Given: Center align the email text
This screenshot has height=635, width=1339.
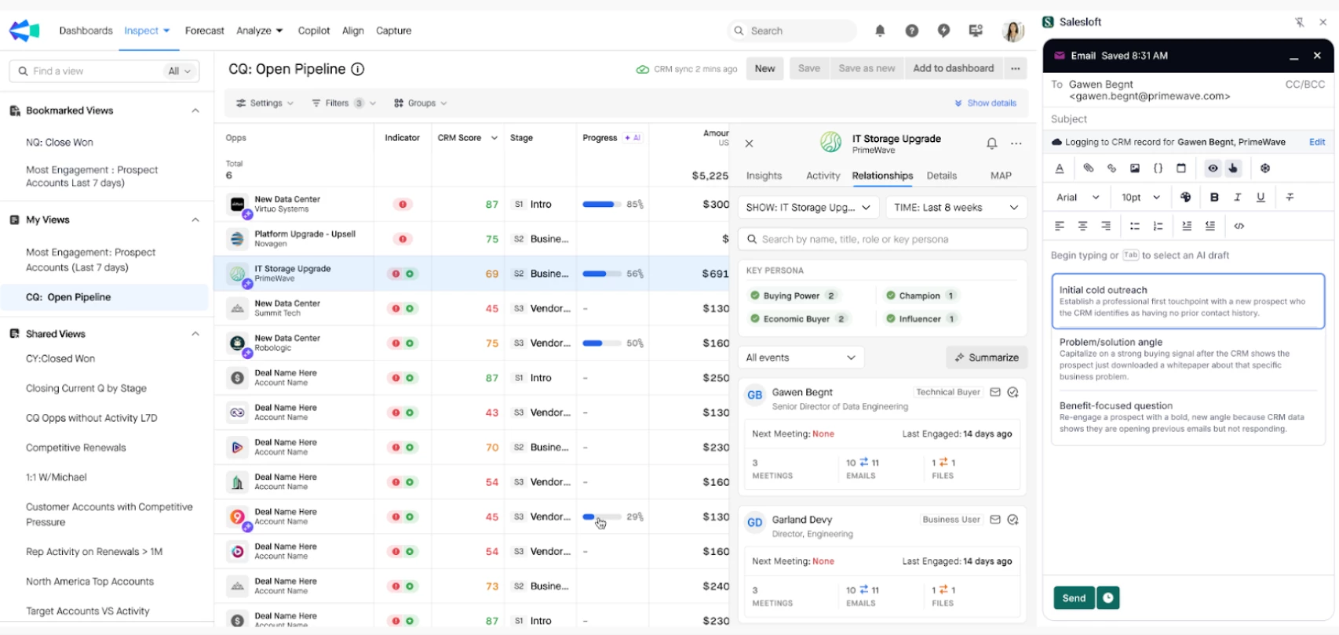Looking at the screenshot, I should click(1082, 226).
